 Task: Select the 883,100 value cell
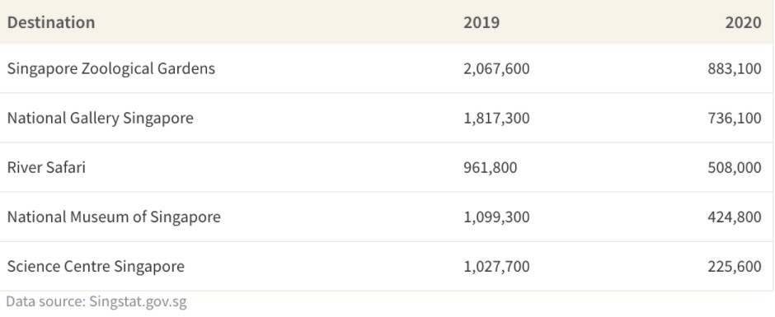735,68
